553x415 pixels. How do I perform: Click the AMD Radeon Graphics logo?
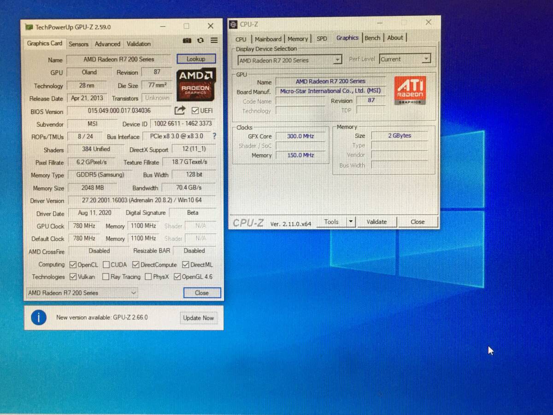196,84
